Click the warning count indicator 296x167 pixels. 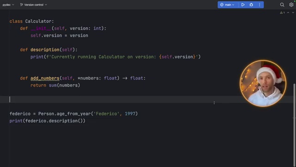click(x=283, y=13)
